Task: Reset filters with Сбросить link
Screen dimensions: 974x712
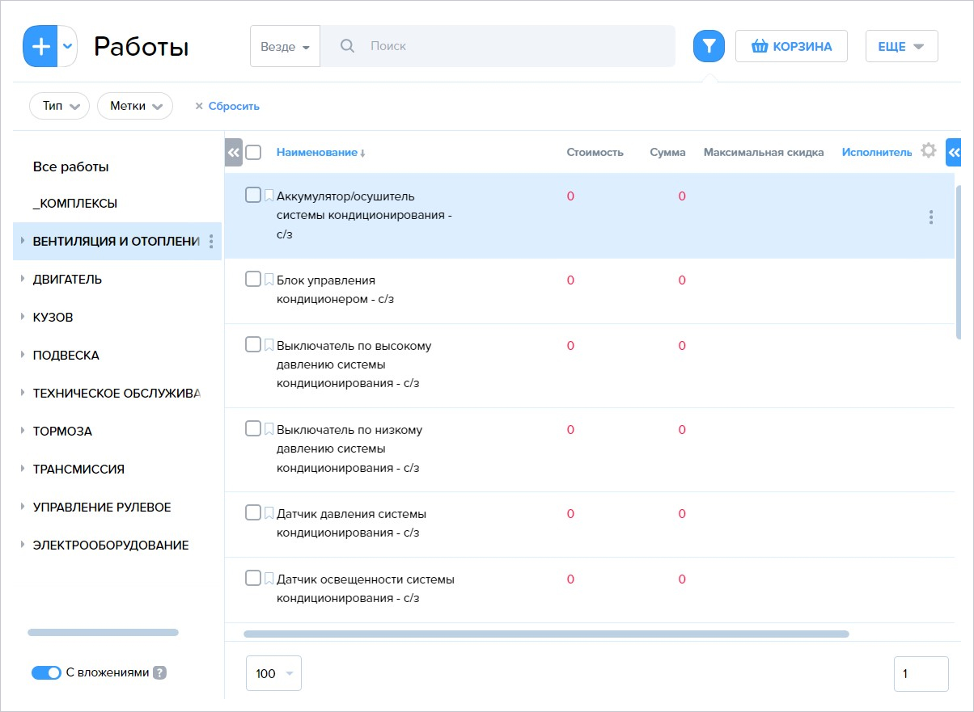Action: point(234,106)
